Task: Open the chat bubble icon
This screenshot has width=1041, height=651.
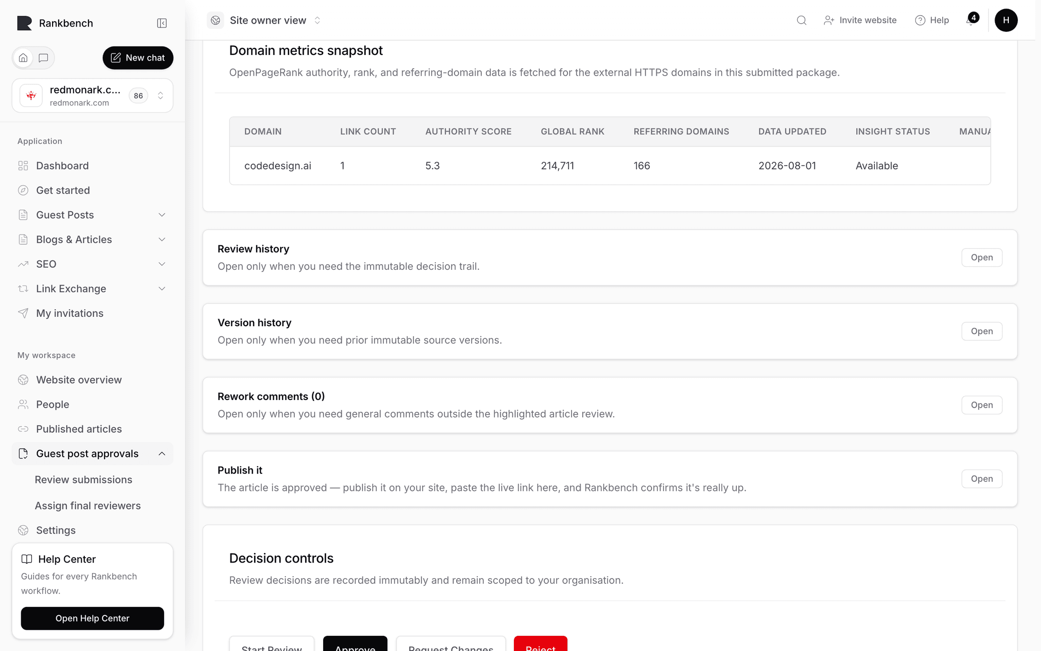Action: 44,58
